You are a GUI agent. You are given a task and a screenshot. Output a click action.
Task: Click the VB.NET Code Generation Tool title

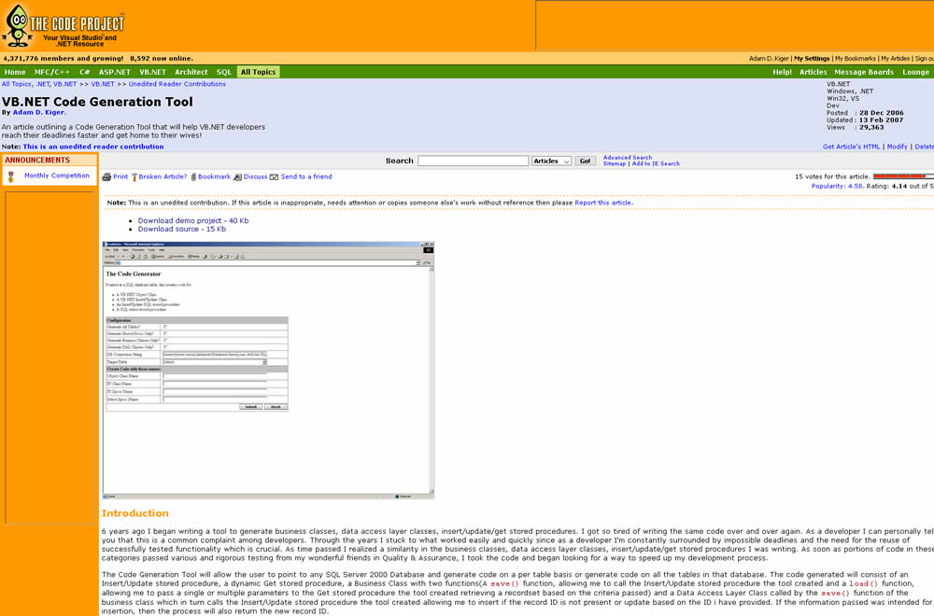tap(97, 102)
